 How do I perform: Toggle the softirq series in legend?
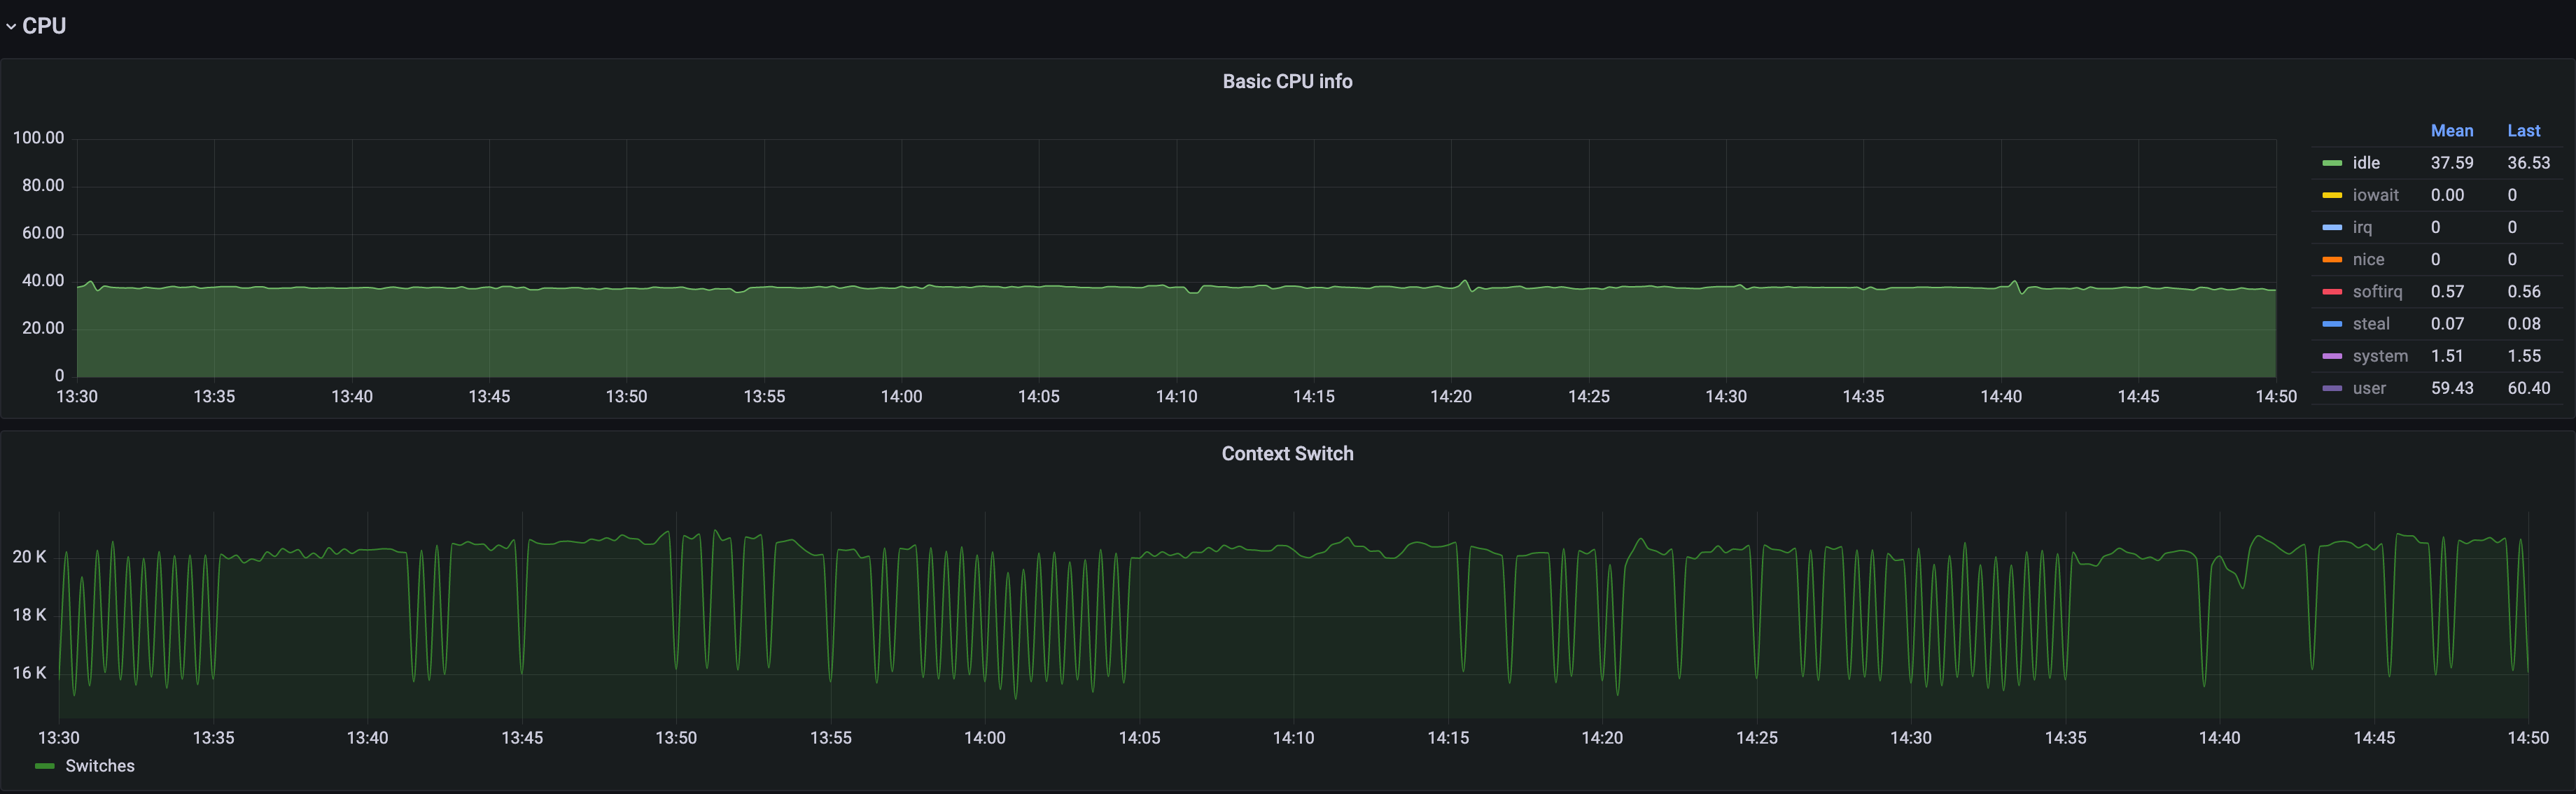point(2377,291)
